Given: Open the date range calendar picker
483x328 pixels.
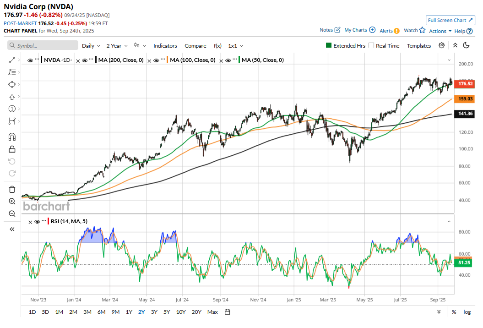Looking at the screenshot, I should pos(228,312).
